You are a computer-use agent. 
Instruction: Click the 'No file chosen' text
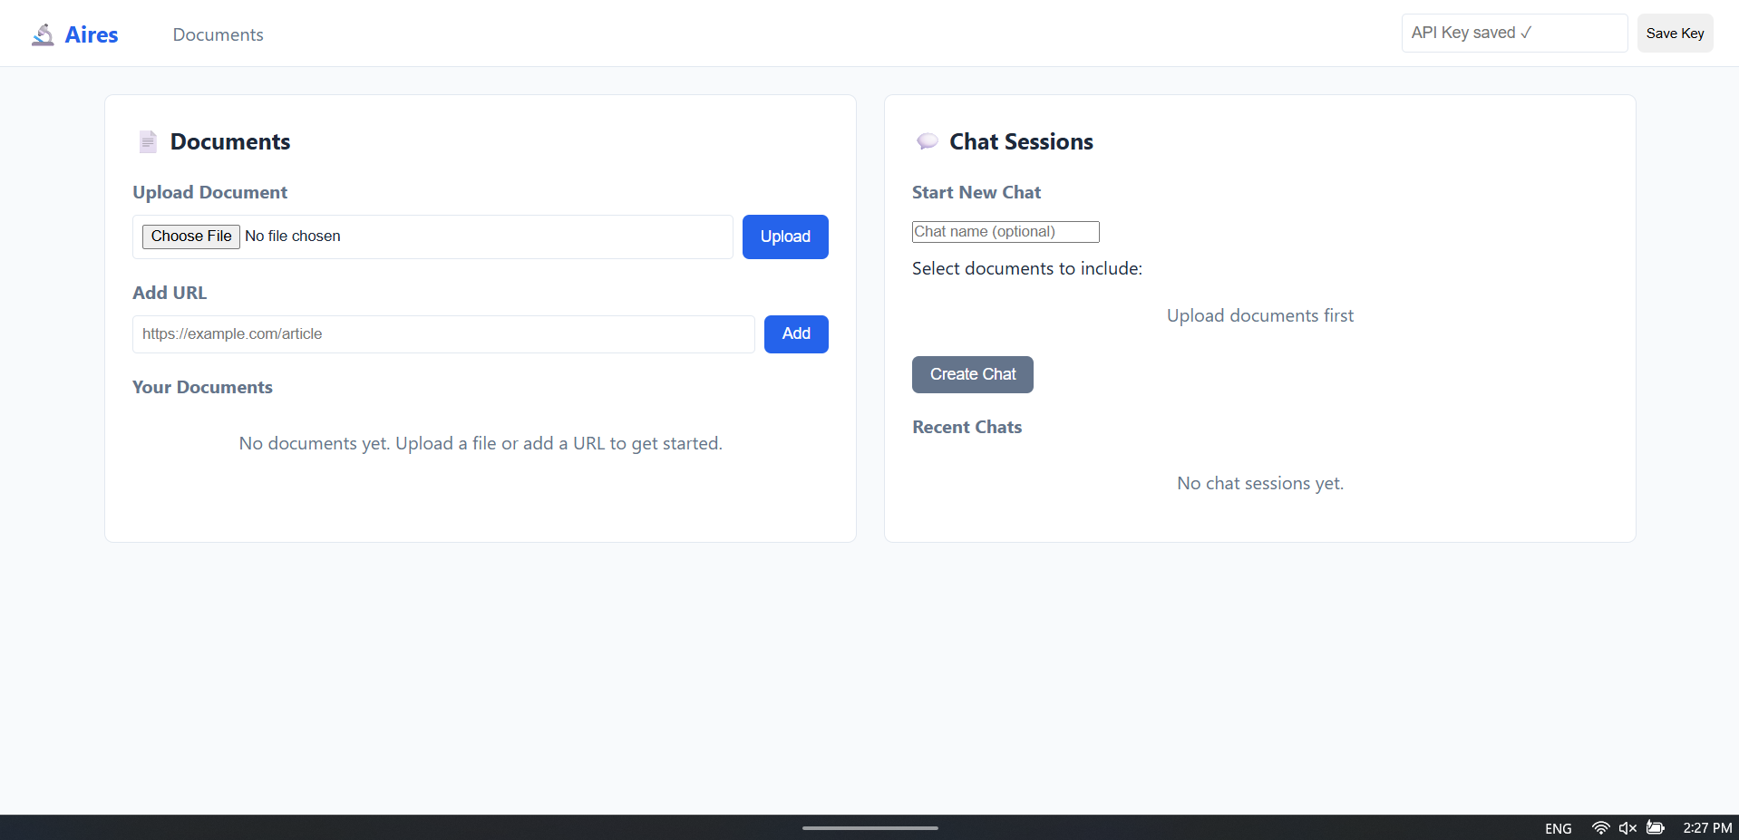tap(293, 237)
